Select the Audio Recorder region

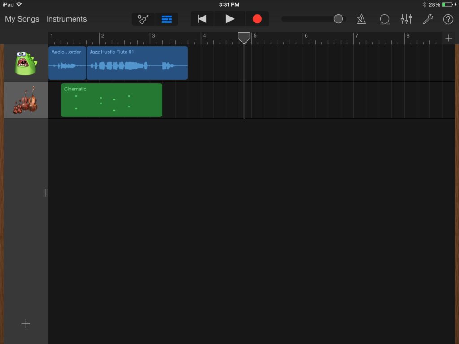[67, 63]
